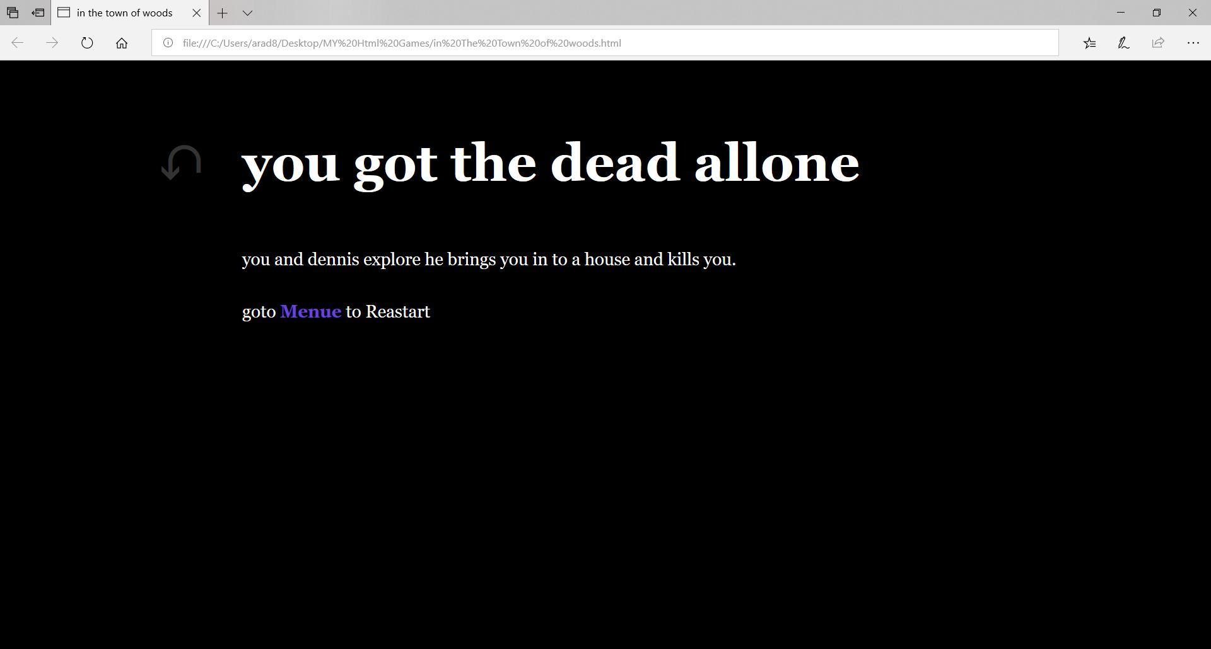
Task: Minimize the browser window
Action: 1121,13
